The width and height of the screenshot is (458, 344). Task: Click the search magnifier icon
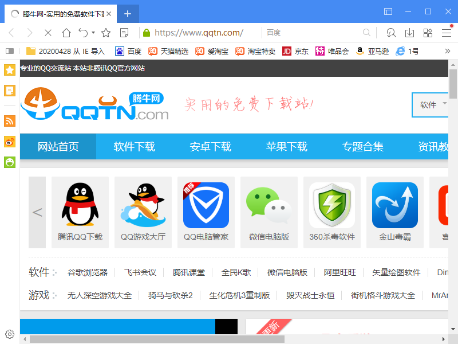click(x=366, y=33)
